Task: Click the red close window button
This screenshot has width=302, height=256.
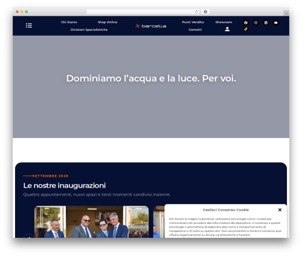Action: [x=18, y=11]
